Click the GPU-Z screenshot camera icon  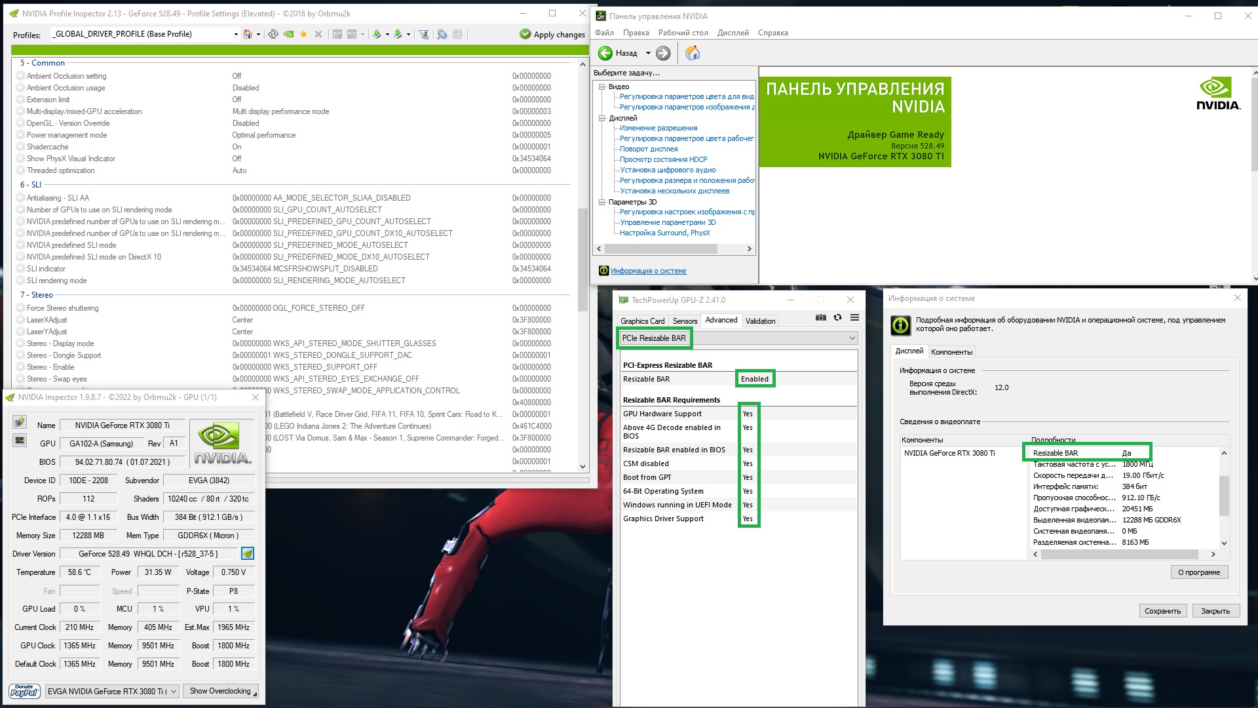[x=820, y=317]
